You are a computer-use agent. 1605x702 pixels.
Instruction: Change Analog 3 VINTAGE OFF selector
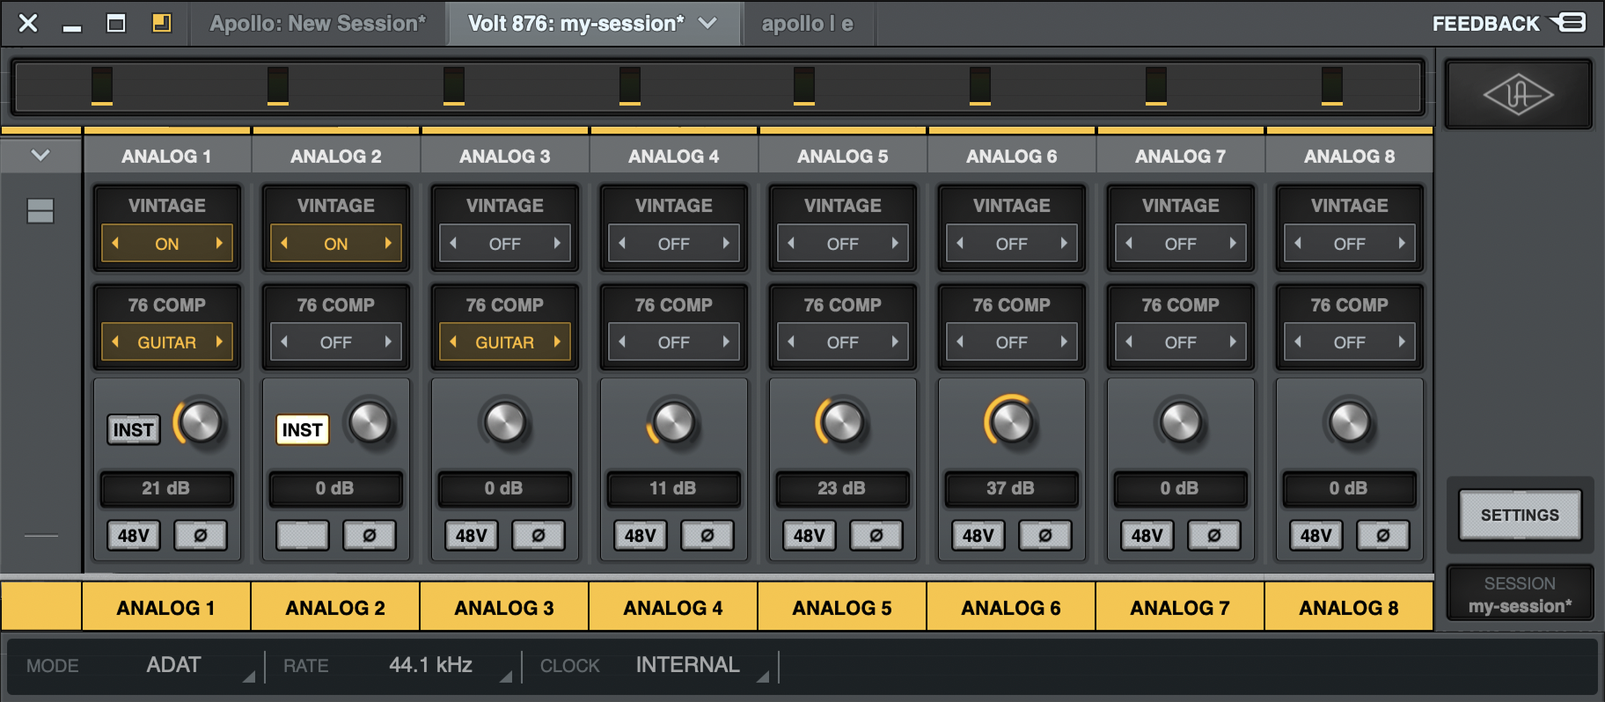[505, 244]
